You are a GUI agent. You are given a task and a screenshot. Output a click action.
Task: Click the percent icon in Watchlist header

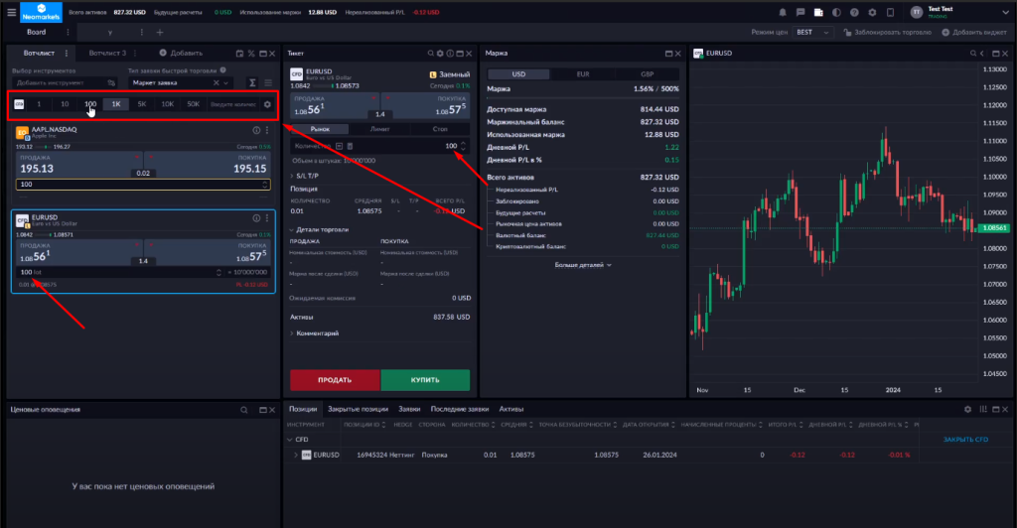click(x=251, y=54)
